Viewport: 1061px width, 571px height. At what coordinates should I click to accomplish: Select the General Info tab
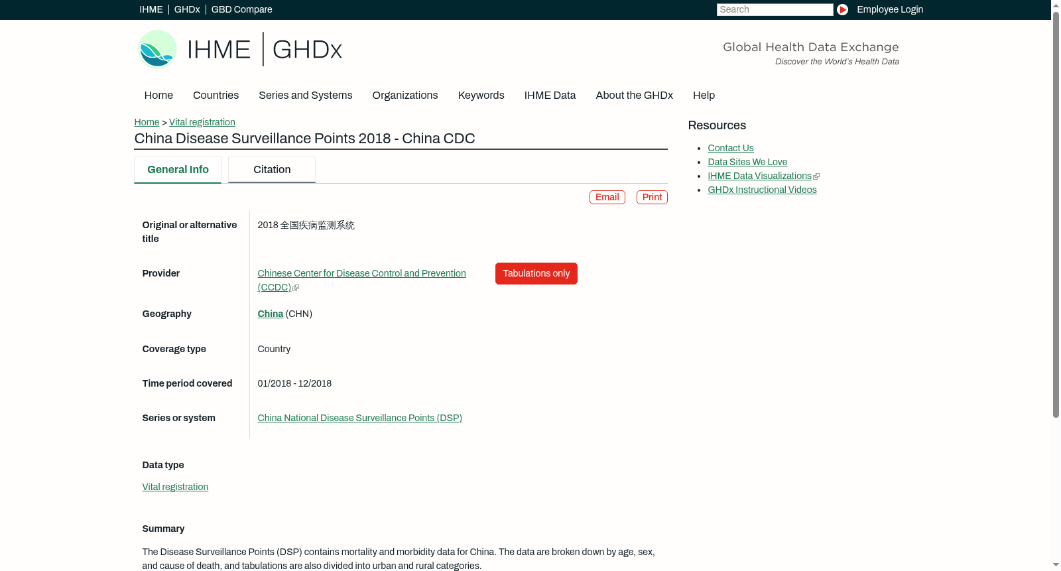(178, 170)
